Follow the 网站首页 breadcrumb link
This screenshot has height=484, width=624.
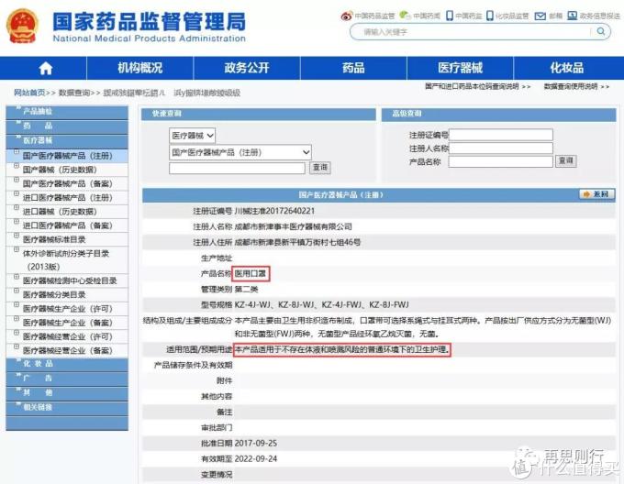(29, 93)
